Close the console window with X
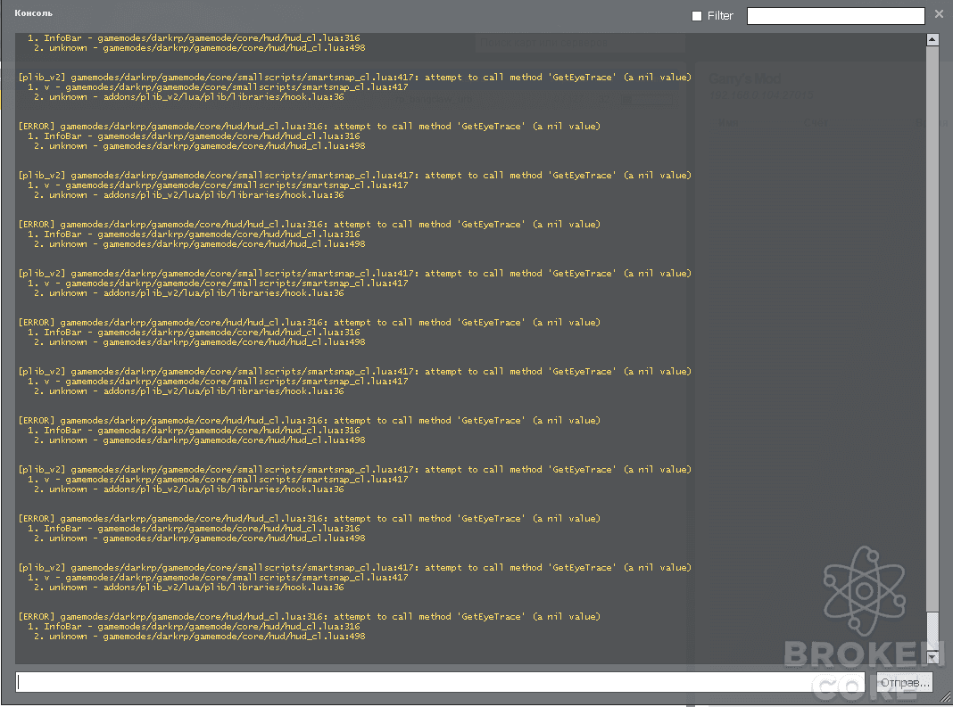The height and width of the screenshot is (707, 953). click(939, 14)
